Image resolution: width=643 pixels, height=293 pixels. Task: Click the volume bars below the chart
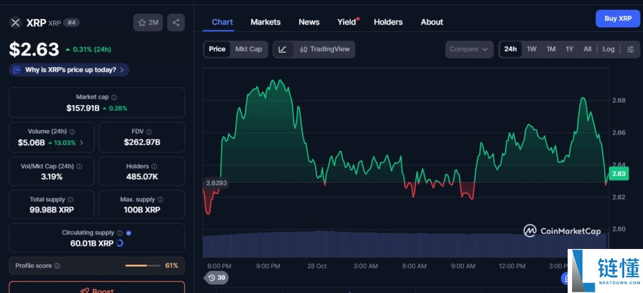pyautogui.click(x=405, y=244)
